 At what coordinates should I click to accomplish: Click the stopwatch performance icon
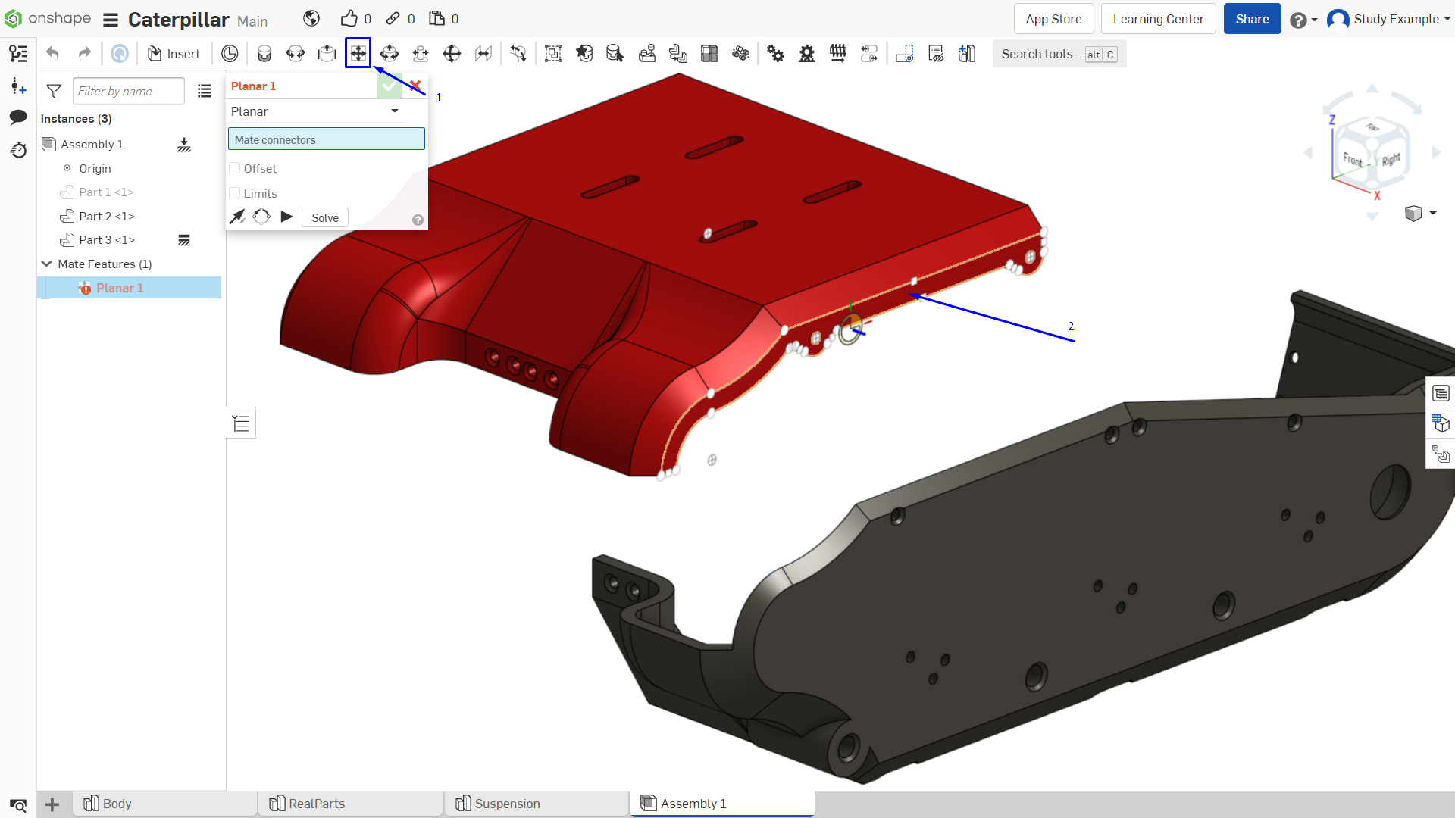[x=18, y=150]
